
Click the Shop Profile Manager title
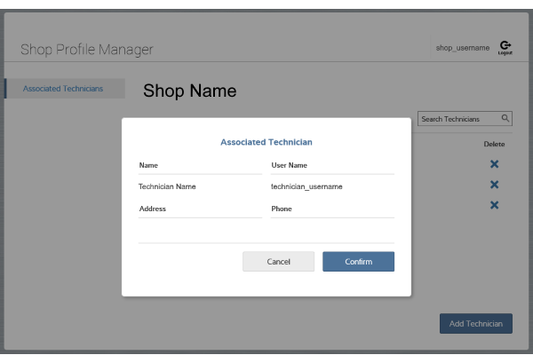pos(87,49)
